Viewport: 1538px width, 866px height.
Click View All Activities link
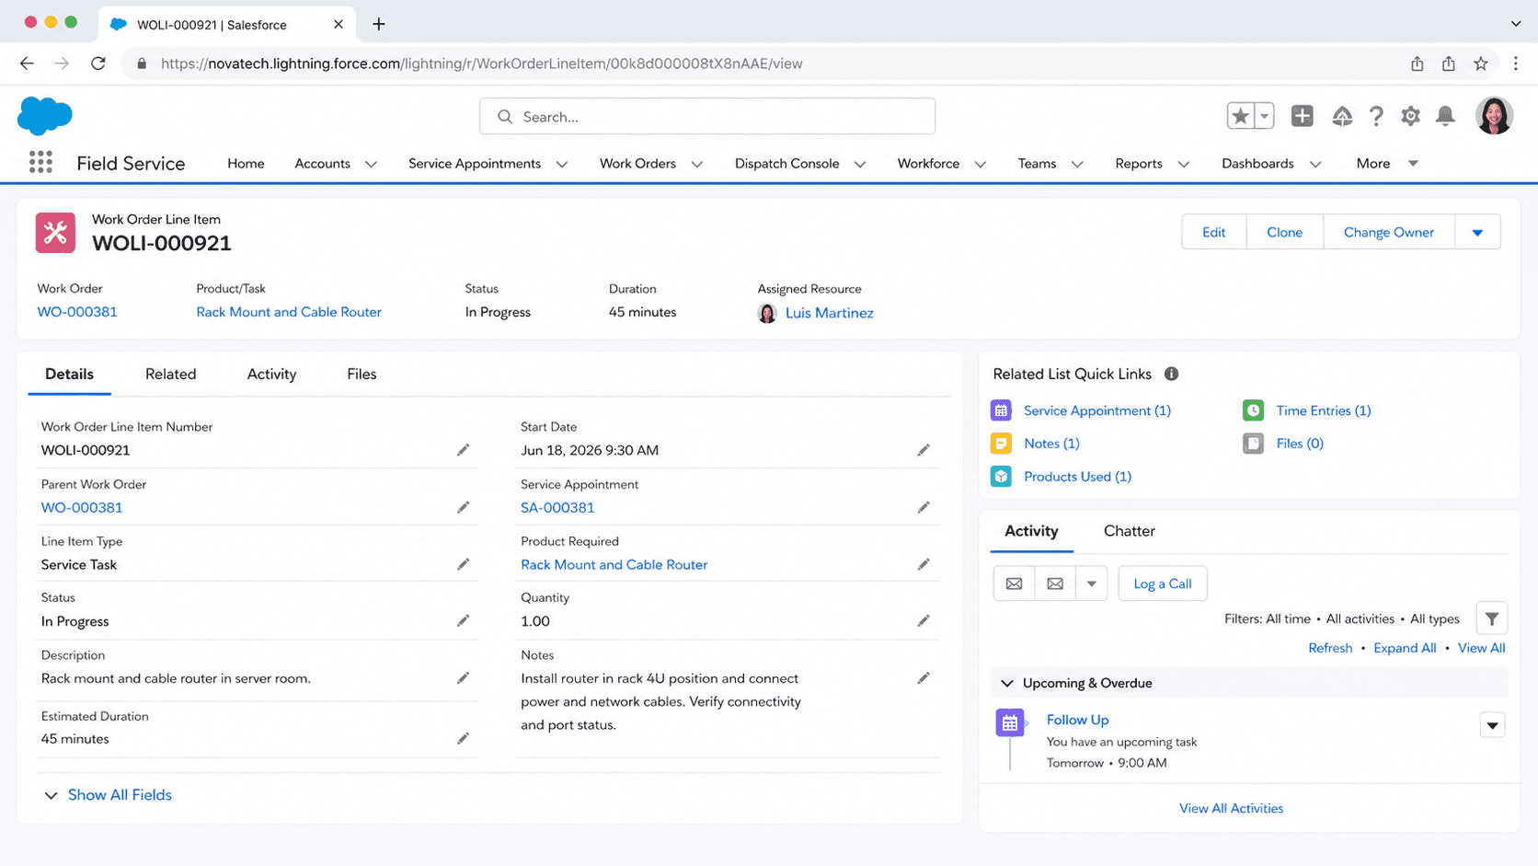click(1231, 808)
